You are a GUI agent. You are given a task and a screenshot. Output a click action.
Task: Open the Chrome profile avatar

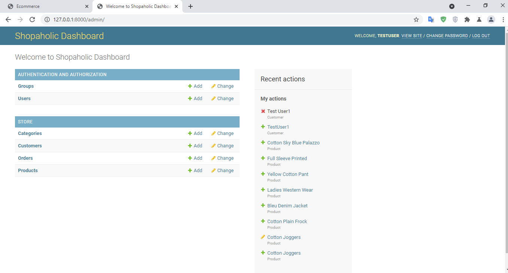491,19
